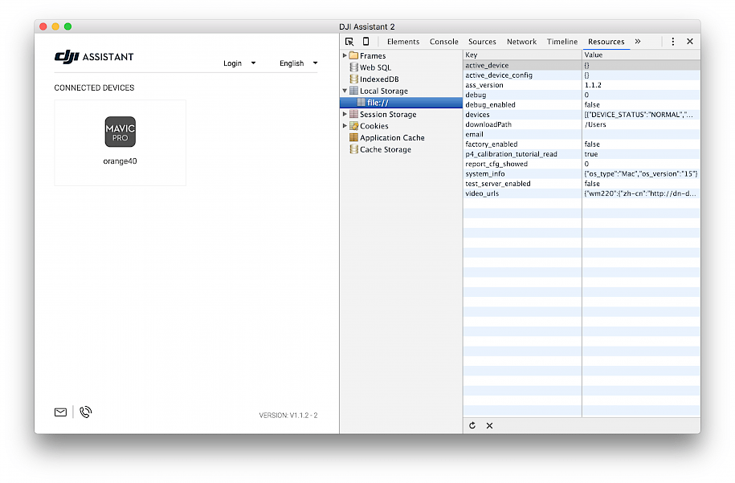The image size is (735, 483).
Task: Click the delete selected entry X icon
Action: tap(489, 425)
